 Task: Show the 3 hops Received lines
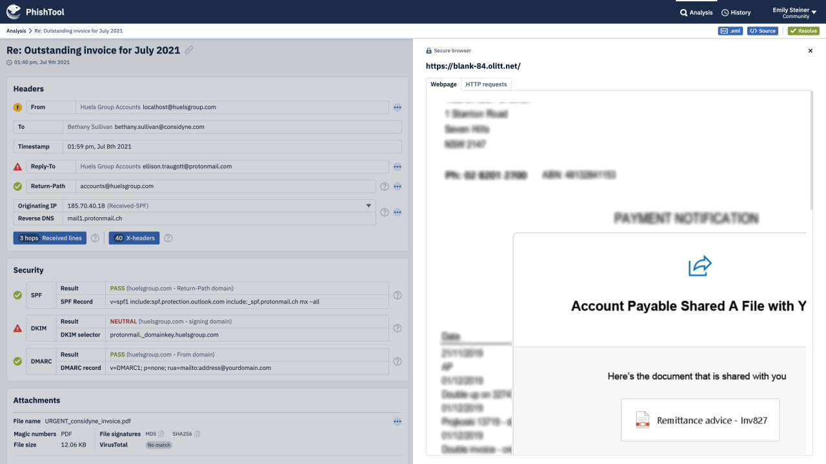click(50, 238)
